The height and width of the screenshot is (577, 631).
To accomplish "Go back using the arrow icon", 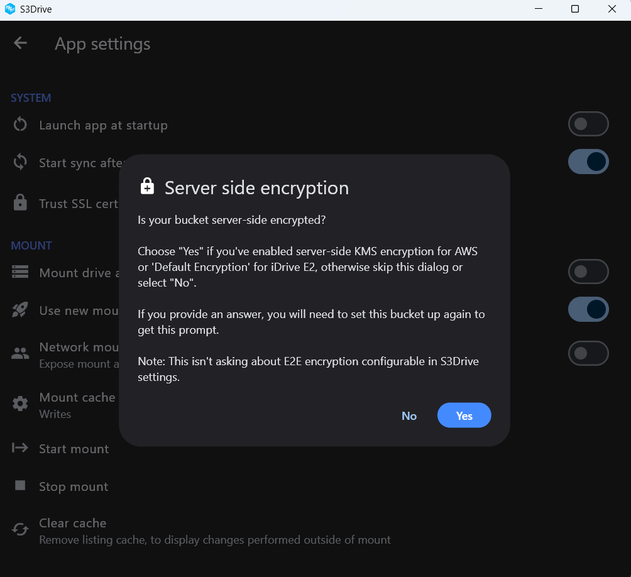I will pos(20,43).
